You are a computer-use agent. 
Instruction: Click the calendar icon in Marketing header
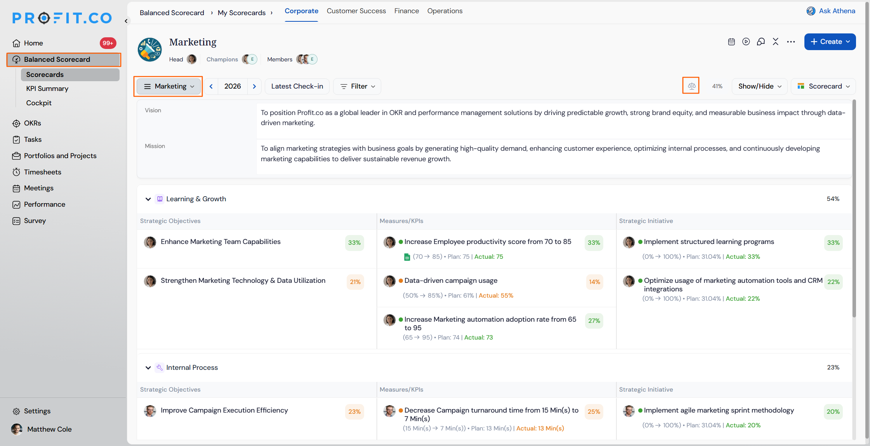tap(731, 42)
